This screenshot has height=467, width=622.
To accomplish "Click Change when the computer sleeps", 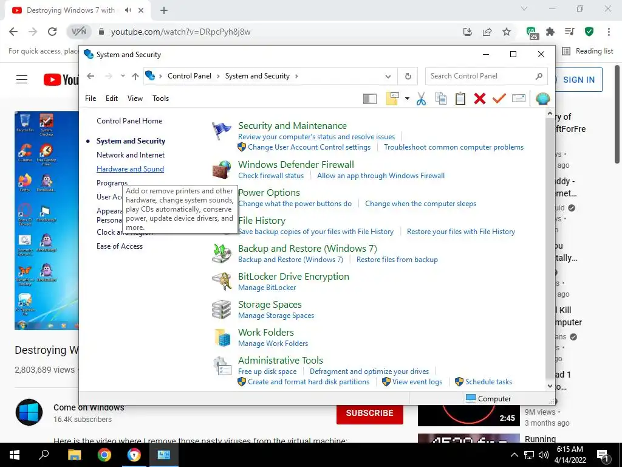I will tap(420, 204).
